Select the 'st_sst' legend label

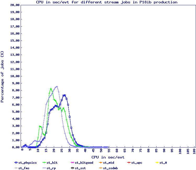click(80, 168)
